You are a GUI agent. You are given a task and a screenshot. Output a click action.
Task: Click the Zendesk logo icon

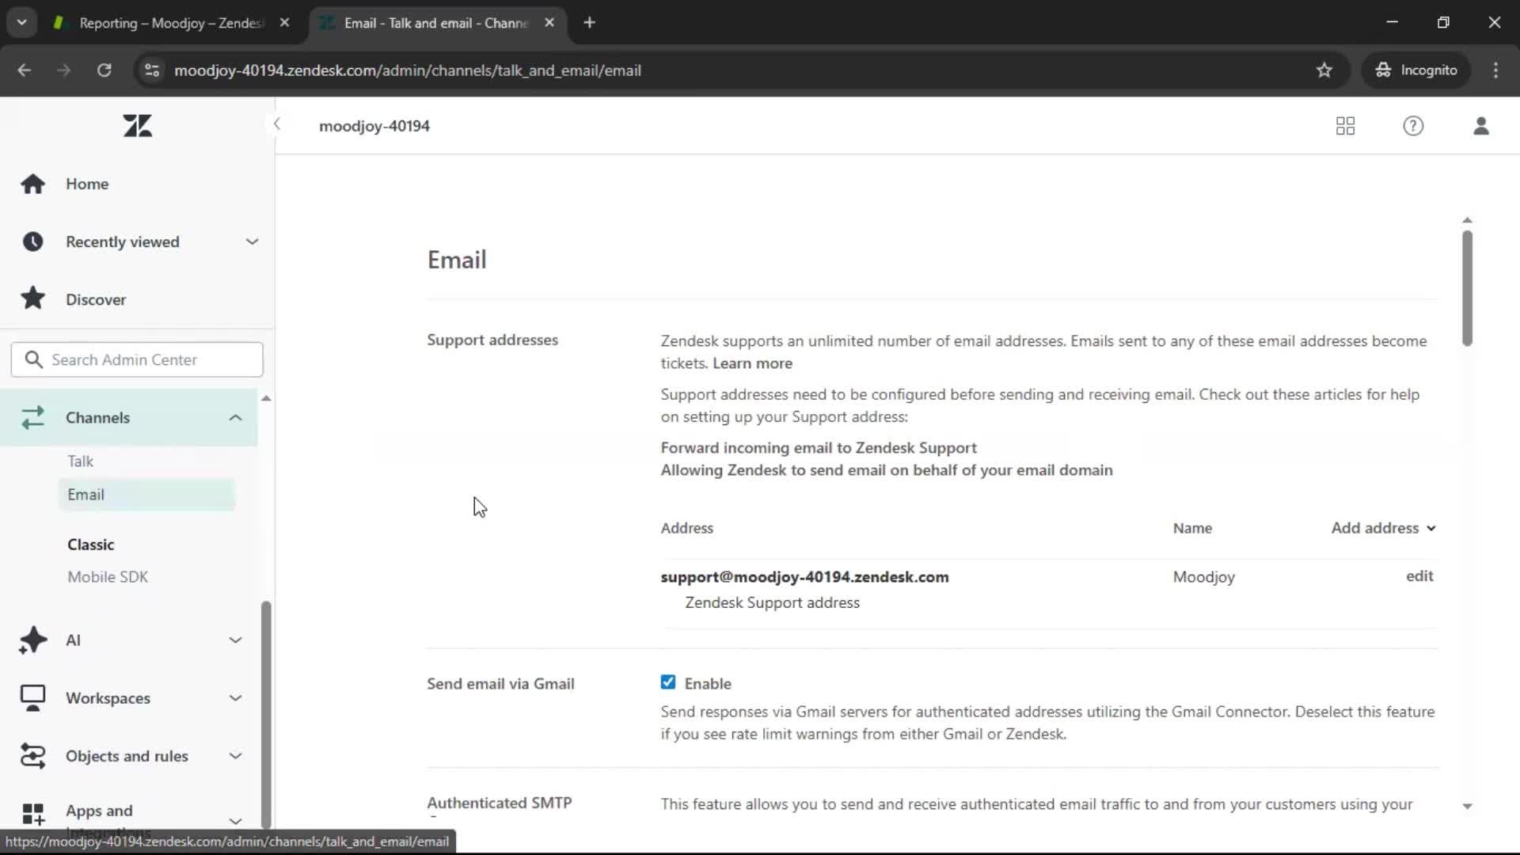(137, 126)
